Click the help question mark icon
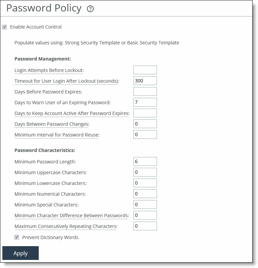This screenshot has height=268, width=258. point(90,9)
